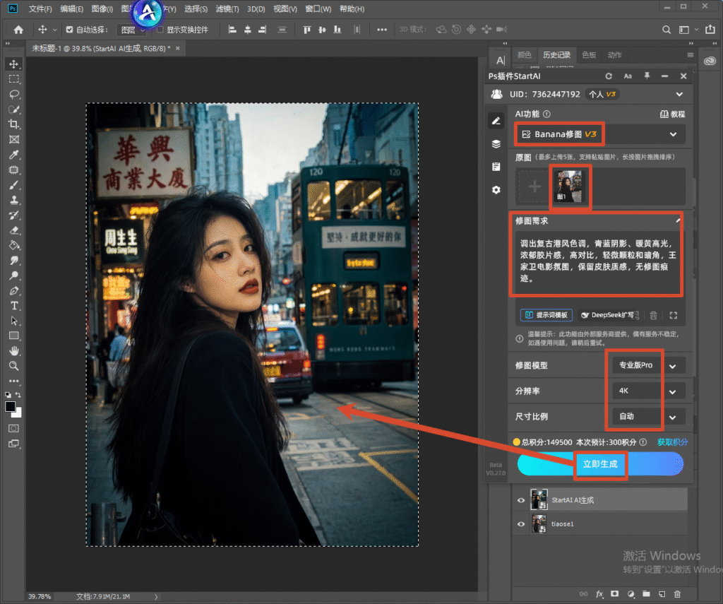Add layer style with fx icon

click(x=599, y=594)
